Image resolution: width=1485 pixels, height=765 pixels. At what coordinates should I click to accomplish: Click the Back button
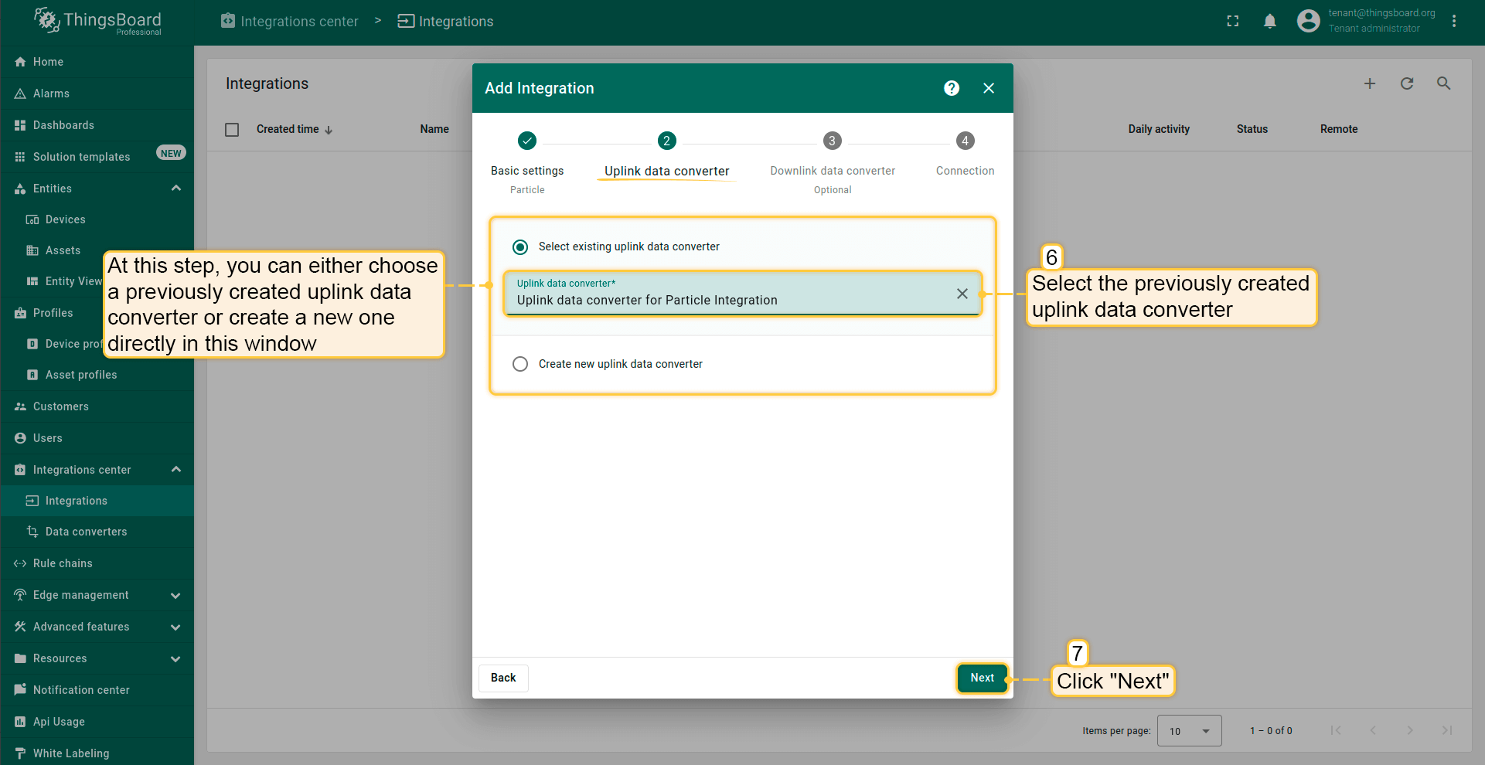[503, 678]
